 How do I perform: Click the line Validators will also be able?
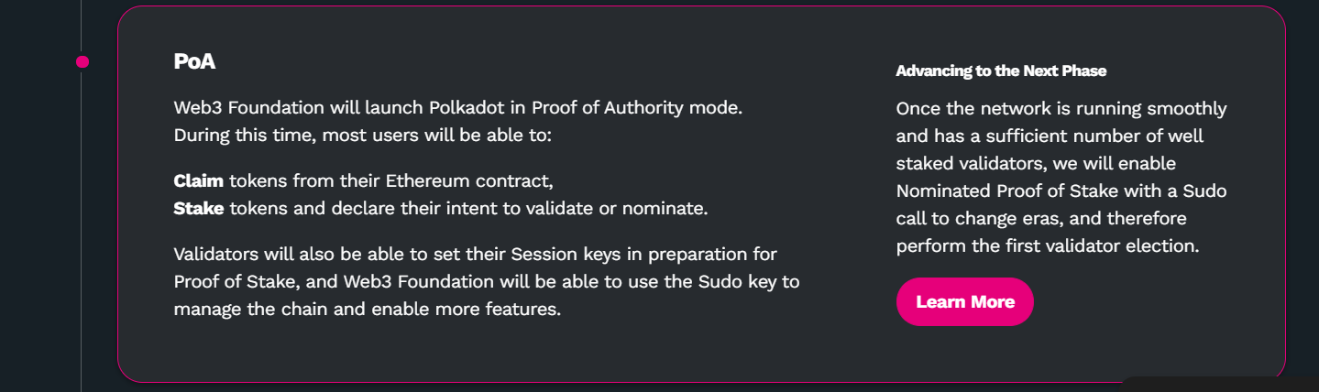pyautogui.click(x=475, y=254)
